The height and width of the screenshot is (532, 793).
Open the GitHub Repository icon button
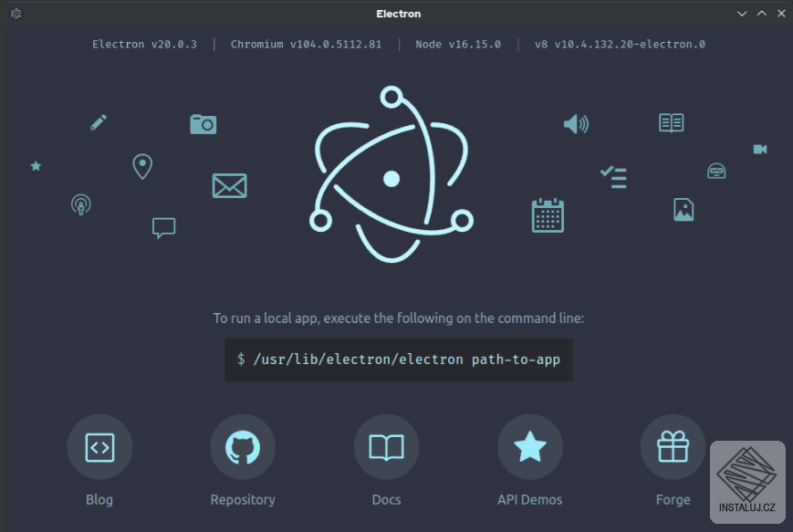[243, 447]
